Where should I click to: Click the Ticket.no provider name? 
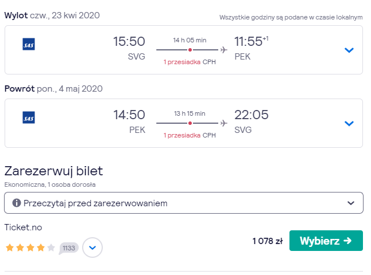click(x=23, y=227)
